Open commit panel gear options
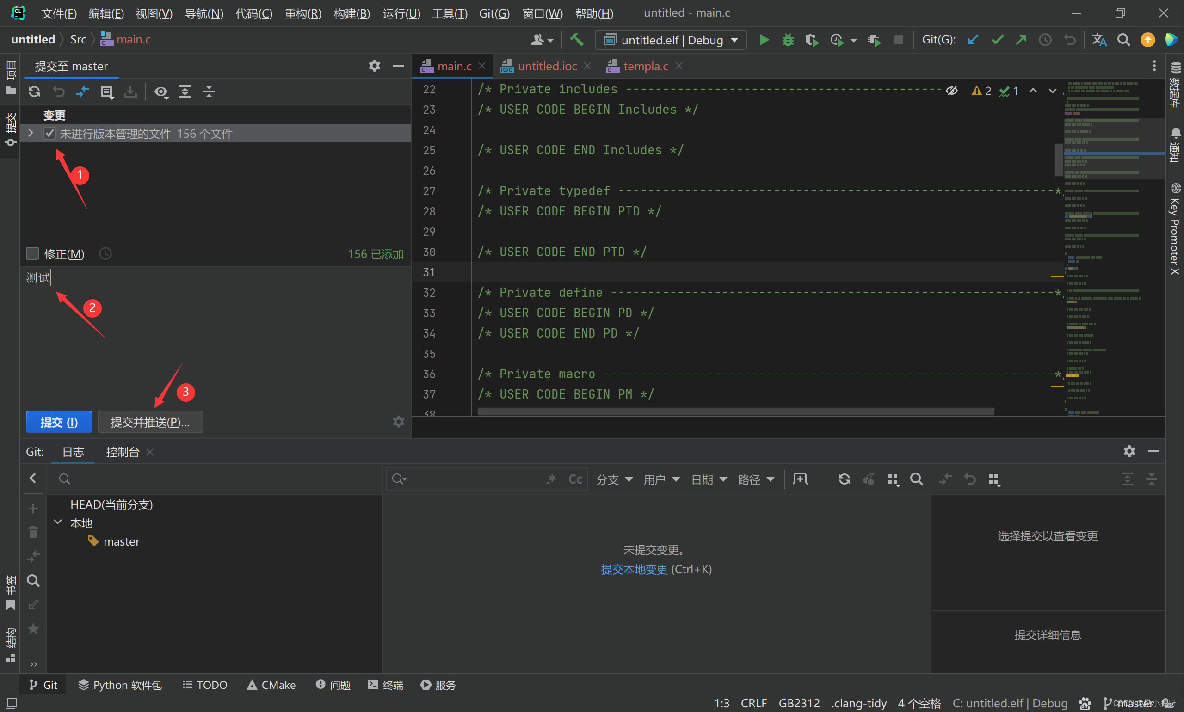This screenshot has height=712, width=1184. click(374, 66)
